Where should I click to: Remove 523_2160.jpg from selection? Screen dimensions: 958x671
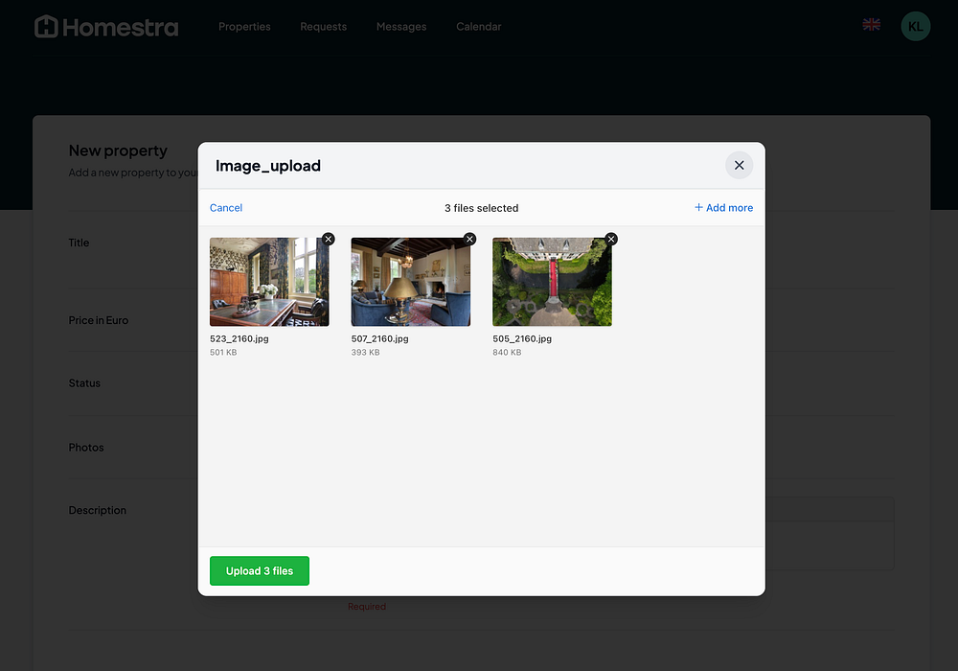328,239
